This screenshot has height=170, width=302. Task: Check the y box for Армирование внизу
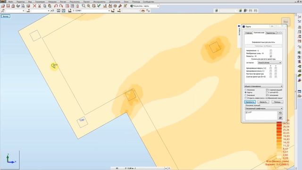(x=276, y=71)
